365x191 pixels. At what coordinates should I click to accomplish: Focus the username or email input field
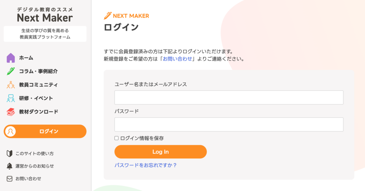(x=228, y=97)
